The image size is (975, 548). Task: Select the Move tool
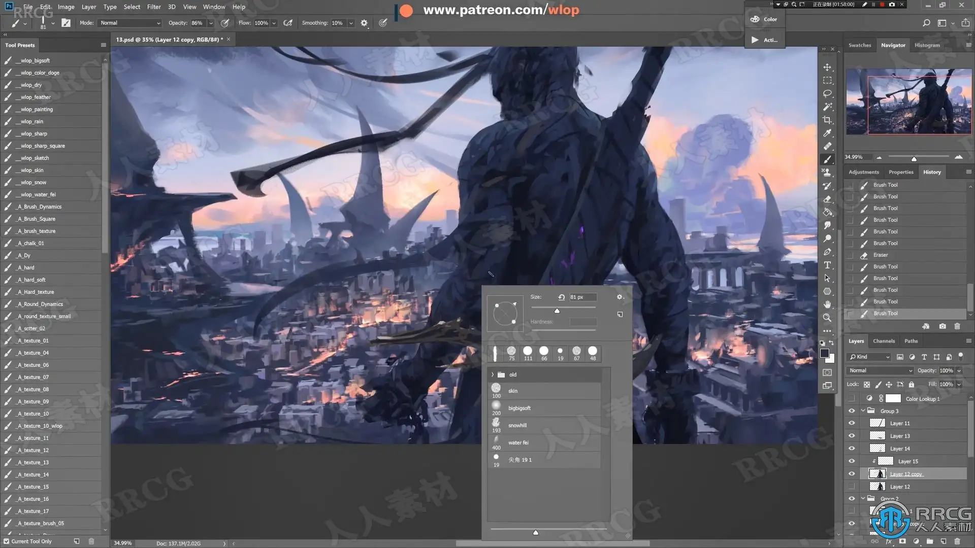click(x=827, y=67)
